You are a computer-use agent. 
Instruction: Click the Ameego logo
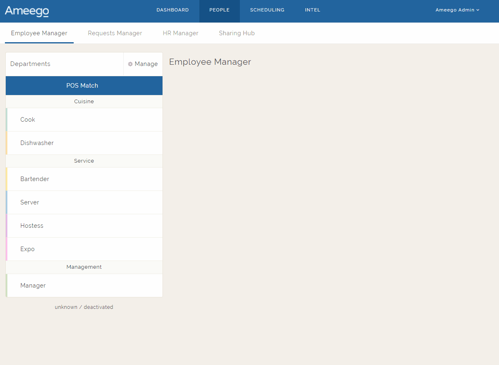[27, 11]
